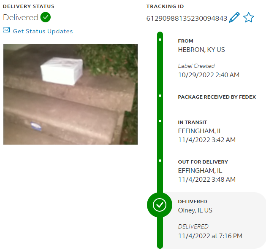Click the envelope icon for status updates
This screenshot has height=250, width=266.
[6, 30]
